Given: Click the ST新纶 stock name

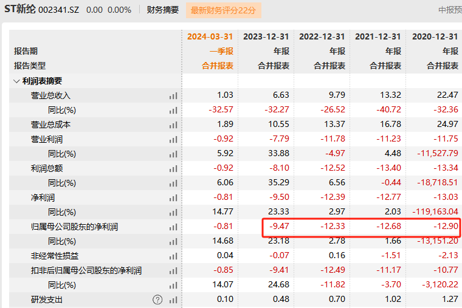Looking at the screenshot, I should point(21,10).
